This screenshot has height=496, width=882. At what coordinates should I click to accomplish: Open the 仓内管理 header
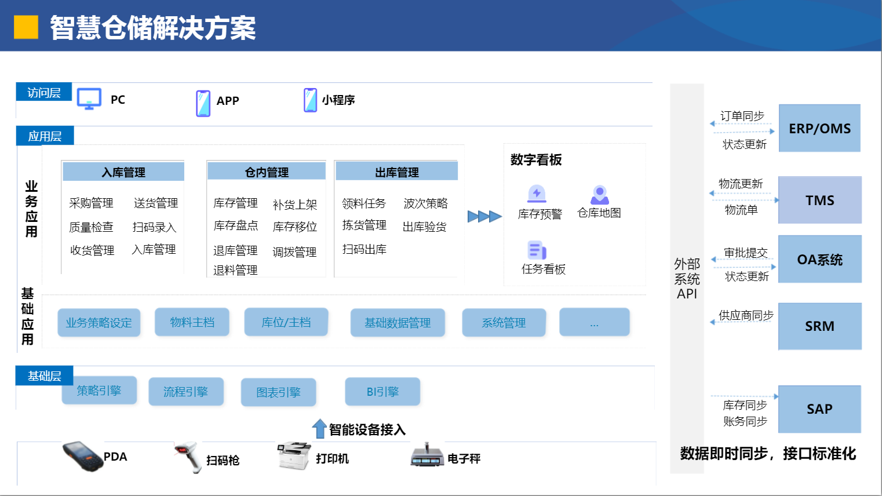coord(267,172)
